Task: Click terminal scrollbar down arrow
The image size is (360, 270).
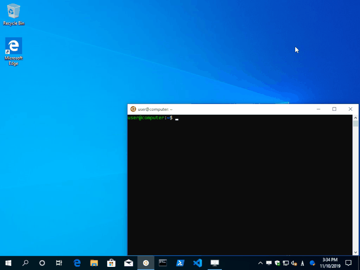Action: (355, 252)
